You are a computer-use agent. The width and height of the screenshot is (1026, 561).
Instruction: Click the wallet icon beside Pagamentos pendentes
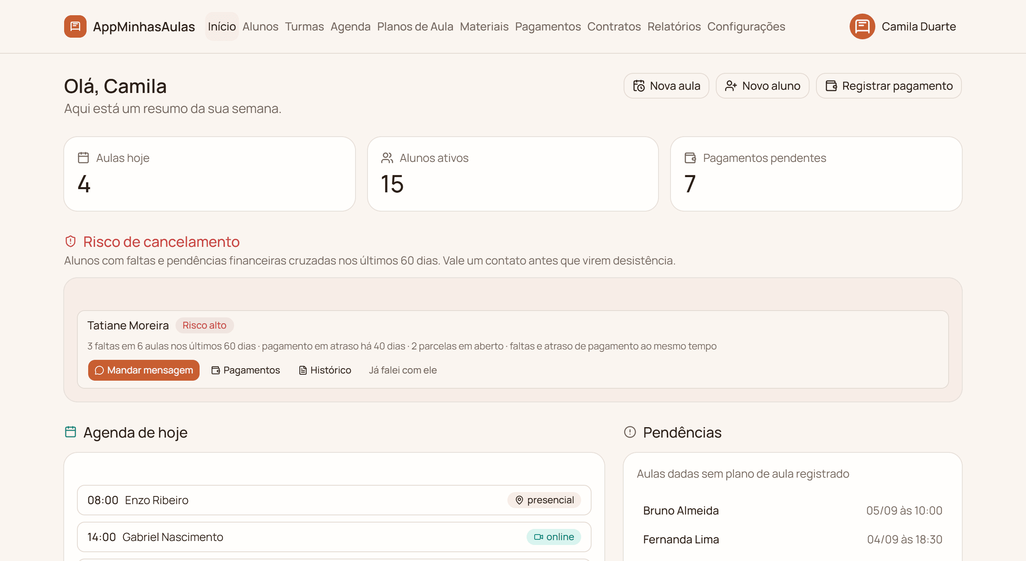[x=690, y=158]
